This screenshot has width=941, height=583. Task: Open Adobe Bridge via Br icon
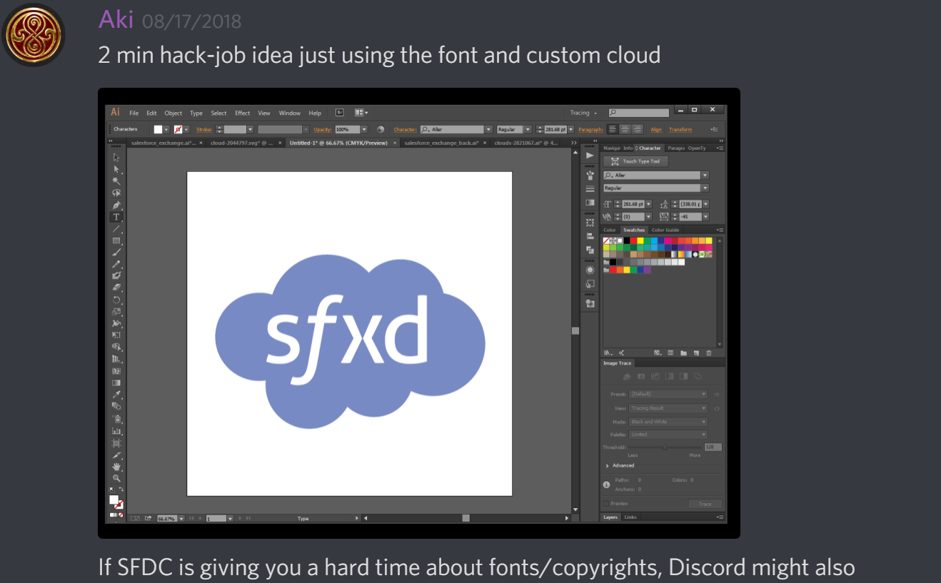340,112
